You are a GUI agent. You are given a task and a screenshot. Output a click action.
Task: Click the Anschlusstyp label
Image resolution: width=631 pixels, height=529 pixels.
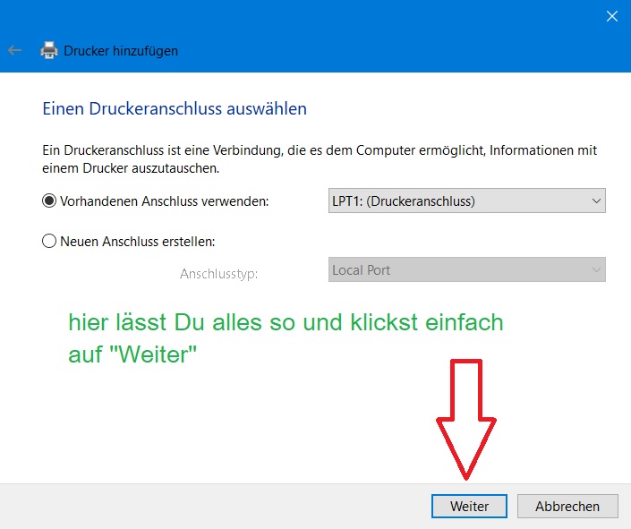(218, 274)
